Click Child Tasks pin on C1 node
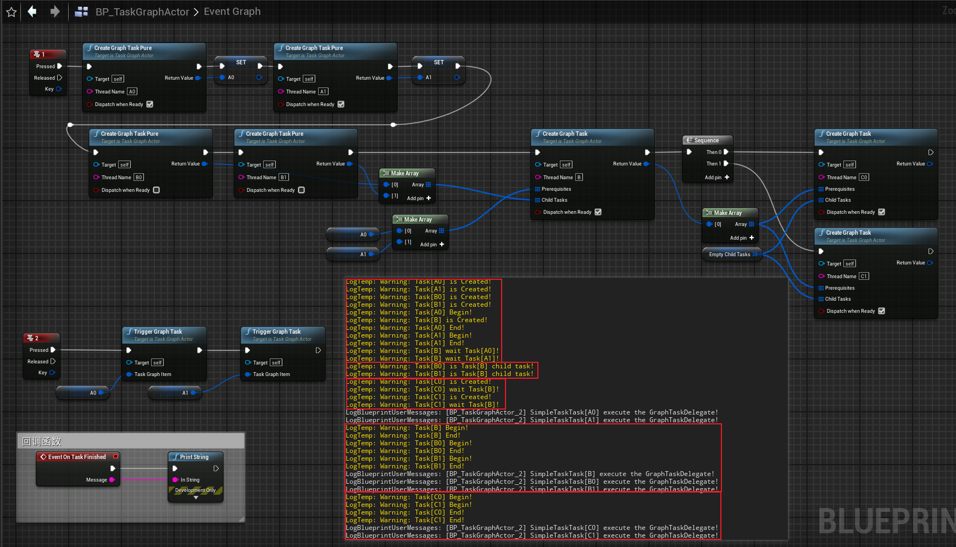Viewport: 956px width, 547px height. click(821, 299)
